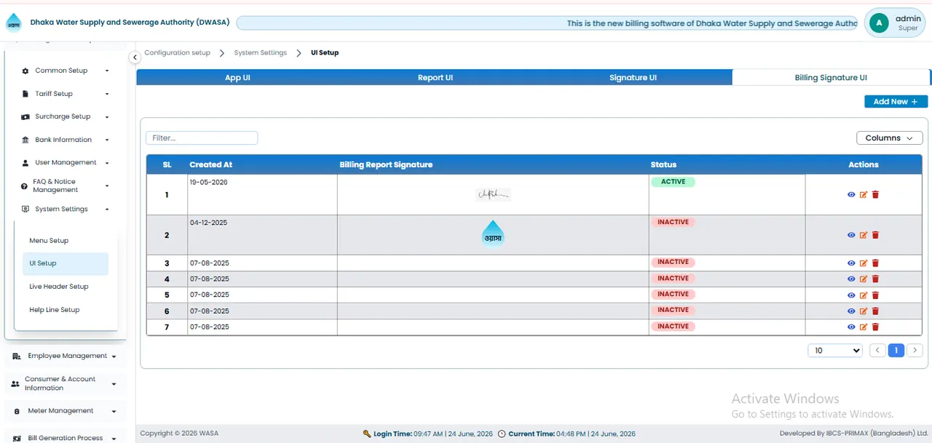
Task: View row 5 signature with eye icon
Action: 851,295
